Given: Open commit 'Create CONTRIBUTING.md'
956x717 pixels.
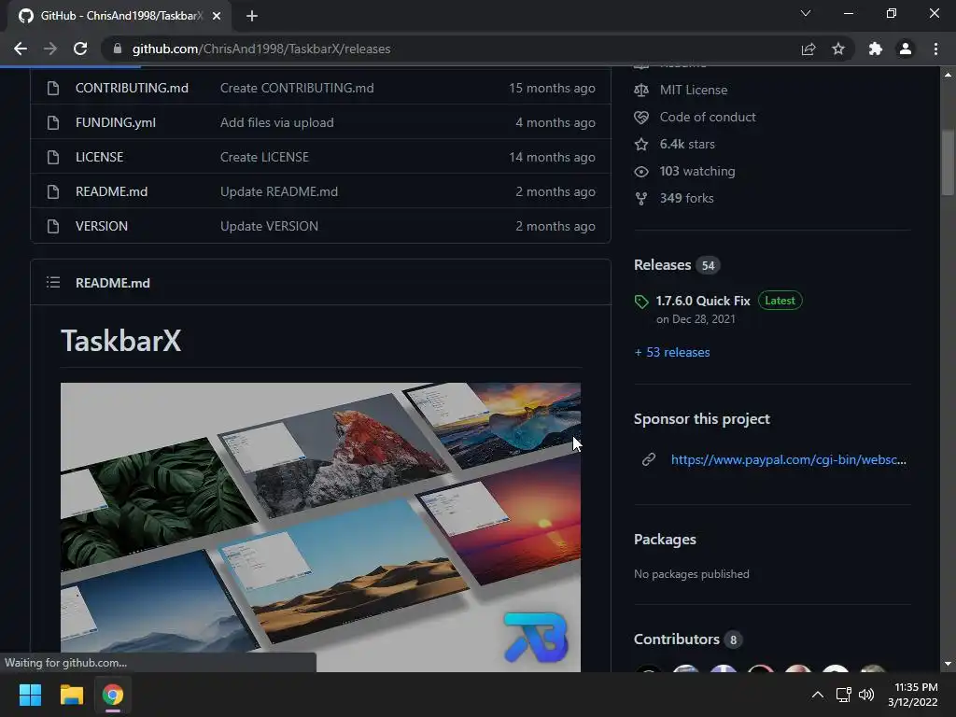Looking at the screenshot, I should (x=297, y=88).
